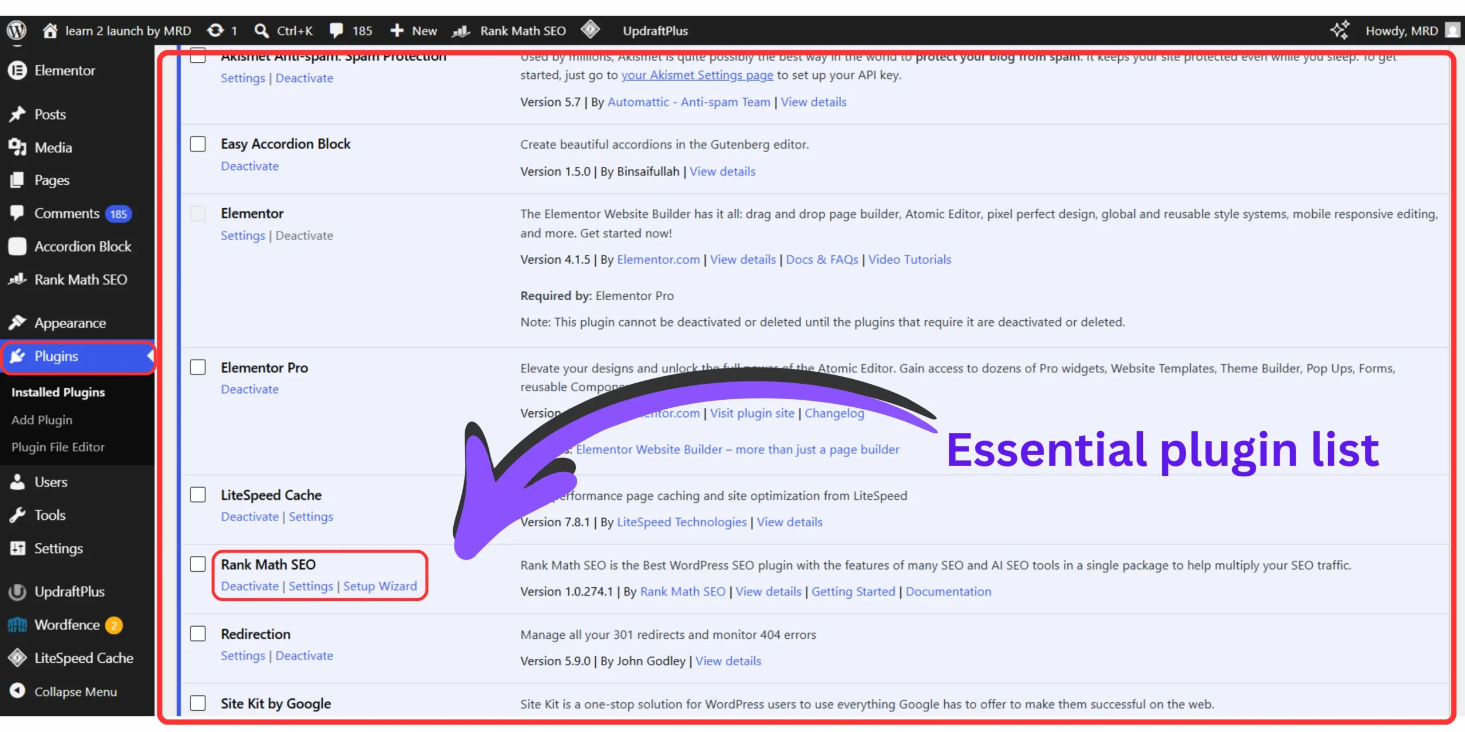Click Redirection Settings link
1465x732 pixels.
[x=243, y=655]
